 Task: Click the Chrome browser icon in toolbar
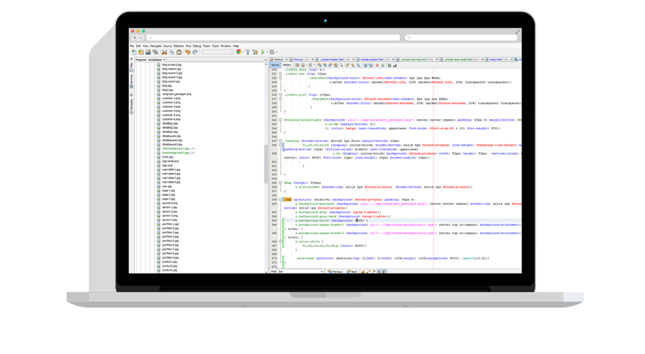tap(238, 52)
